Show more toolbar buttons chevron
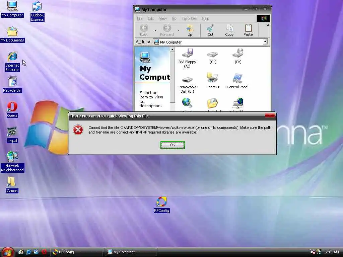This screenshot has width=343, height=257. coord(268,25)
